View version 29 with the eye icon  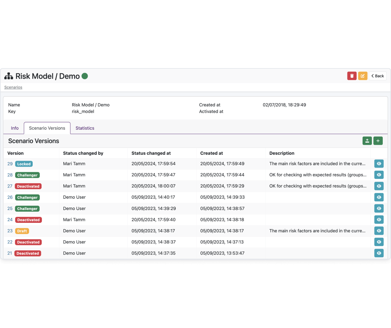pyautogui.click(x=379, y=164)
